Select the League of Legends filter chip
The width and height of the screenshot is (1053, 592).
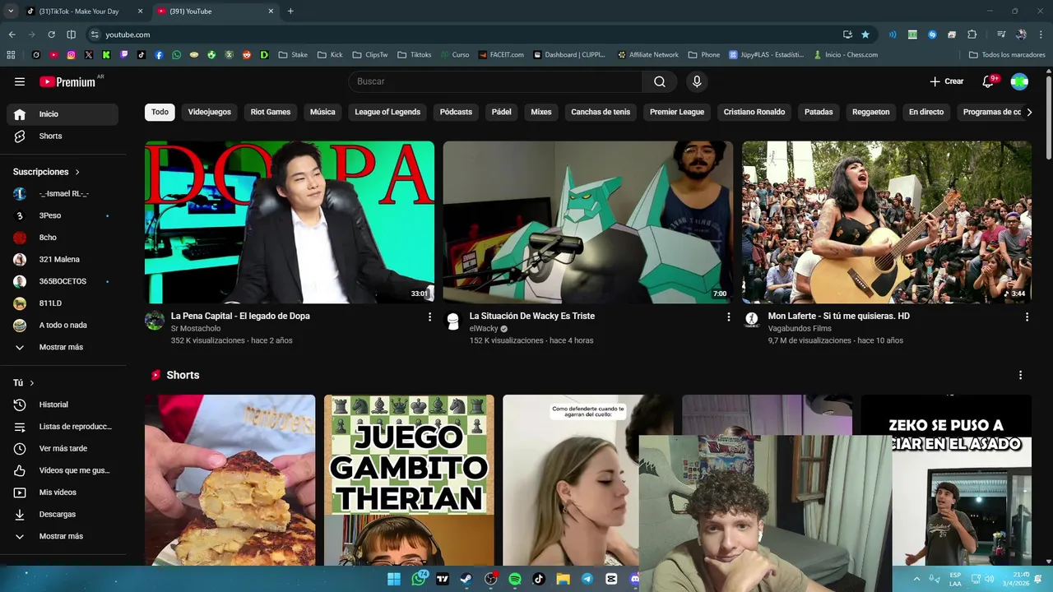click(x=387, y=112)
